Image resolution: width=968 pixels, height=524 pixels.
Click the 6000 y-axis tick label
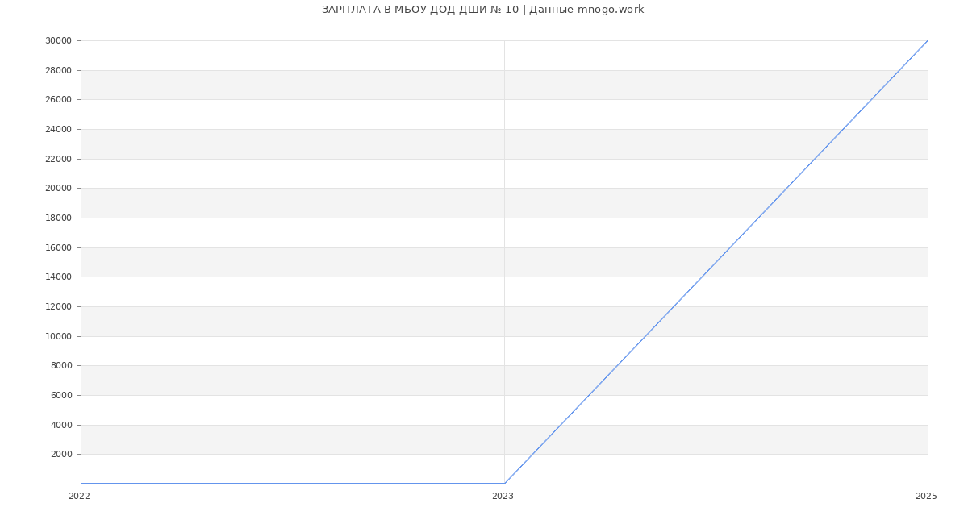click(61, 396)
